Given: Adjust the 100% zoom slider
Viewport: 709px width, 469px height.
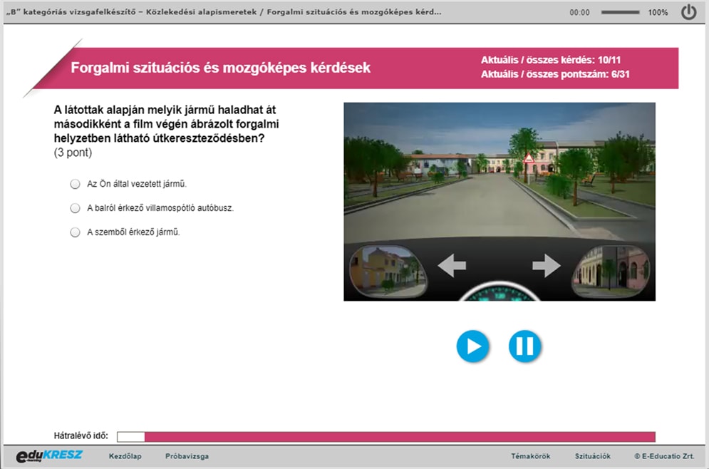Looking at the screenshot, I should 620,12.
